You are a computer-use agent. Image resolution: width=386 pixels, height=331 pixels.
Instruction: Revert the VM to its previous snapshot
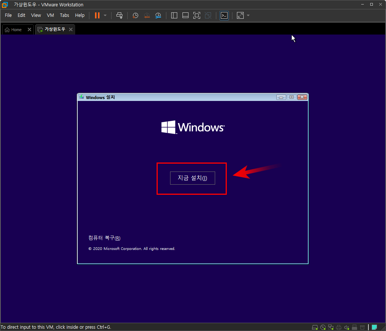click(x=147, y=15)
